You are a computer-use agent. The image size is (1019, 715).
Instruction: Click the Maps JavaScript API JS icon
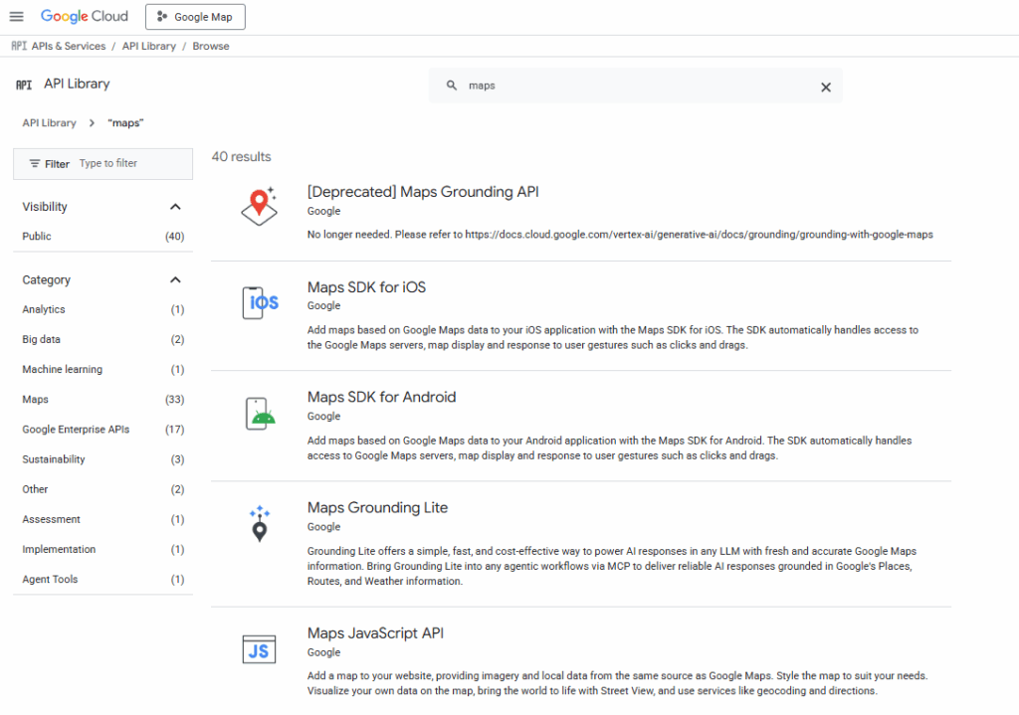[x=260, y=649]
